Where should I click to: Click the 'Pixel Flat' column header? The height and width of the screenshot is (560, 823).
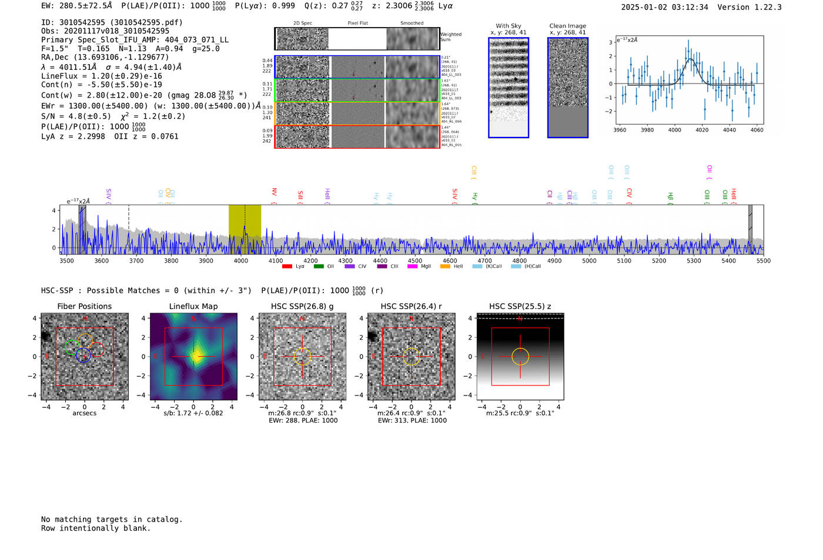coord(357,24)
